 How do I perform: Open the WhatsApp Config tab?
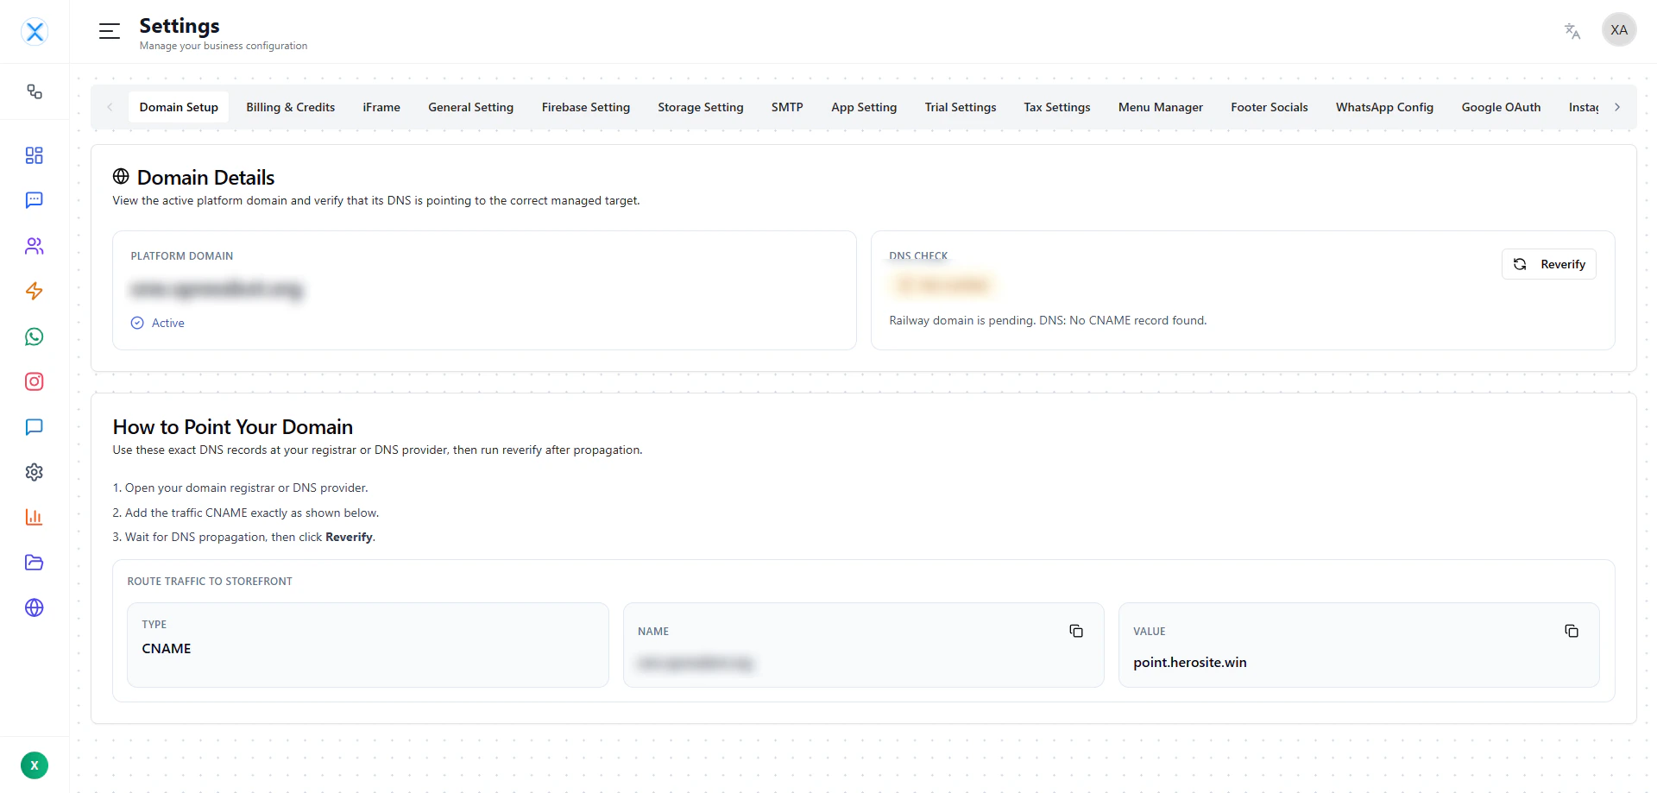[x=1384, y=107]
